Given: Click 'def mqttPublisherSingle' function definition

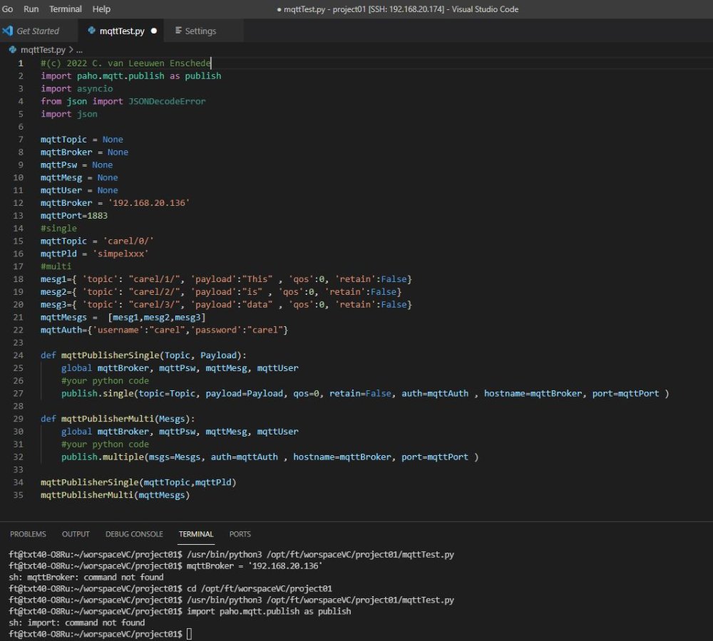Looking at the screenshot, I should point(143,355).
